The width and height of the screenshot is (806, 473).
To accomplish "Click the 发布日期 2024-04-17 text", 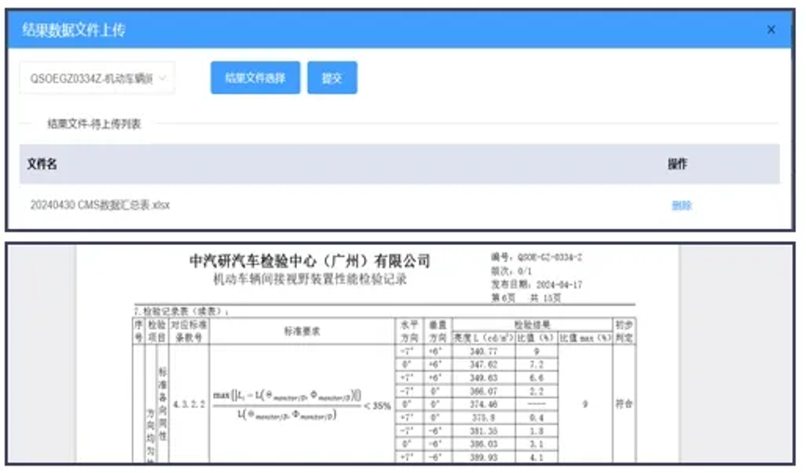I will coord(537,284).
